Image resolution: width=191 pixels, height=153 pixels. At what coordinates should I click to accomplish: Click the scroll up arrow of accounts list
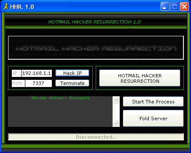pyautogui.click(x=116, y=100)
